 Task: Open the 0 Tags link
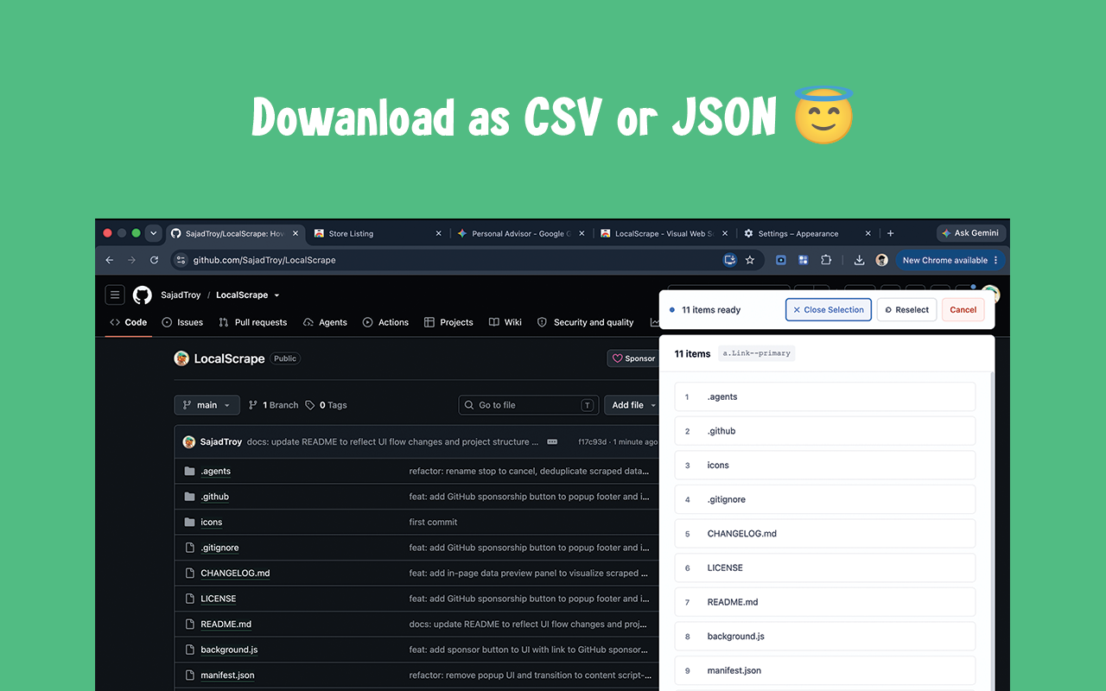tap(326, 405)
